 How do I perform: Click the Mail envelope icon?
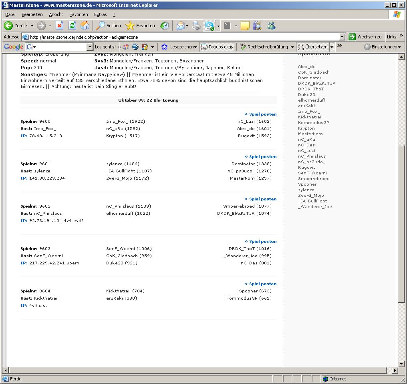(x=180, y=26)
